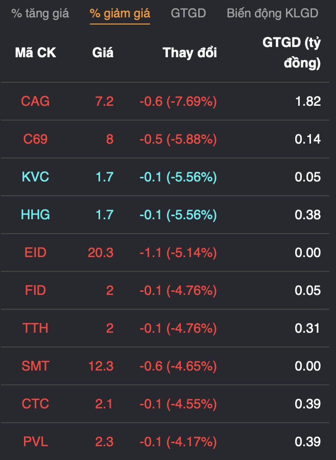Select the TTH stock symbol
The height and width of the screenshot is (460, 336).
[x=35, y=328]
